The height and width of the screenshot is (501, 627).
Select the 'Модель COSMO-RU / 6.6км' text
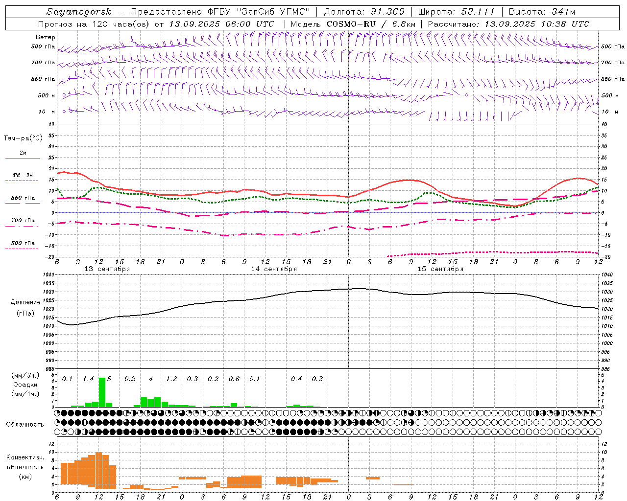coord(353,24)
